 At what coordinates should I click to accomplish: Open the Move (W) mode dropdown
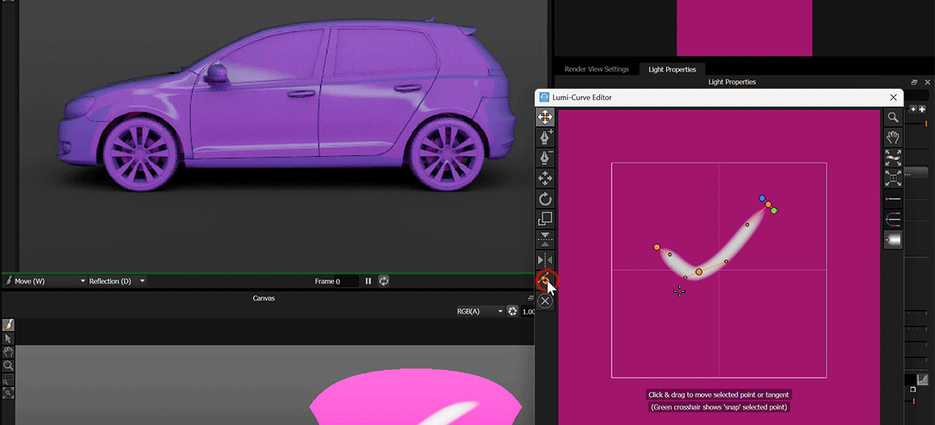45,281
